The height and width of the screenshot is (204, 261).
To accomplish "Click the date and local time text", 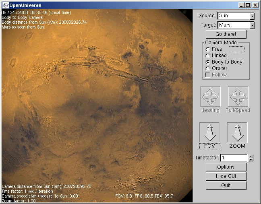I will [x=36, y=12].
